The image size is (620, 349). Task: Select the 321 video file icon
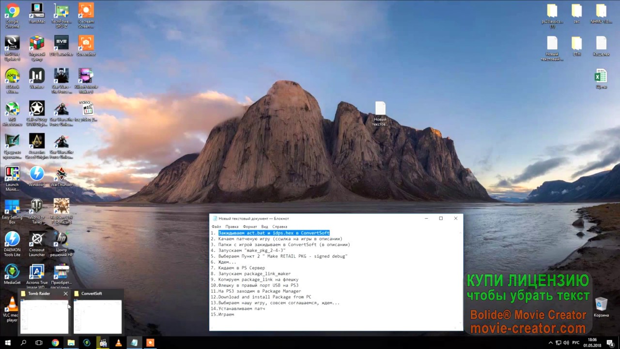tap(86, 111)
